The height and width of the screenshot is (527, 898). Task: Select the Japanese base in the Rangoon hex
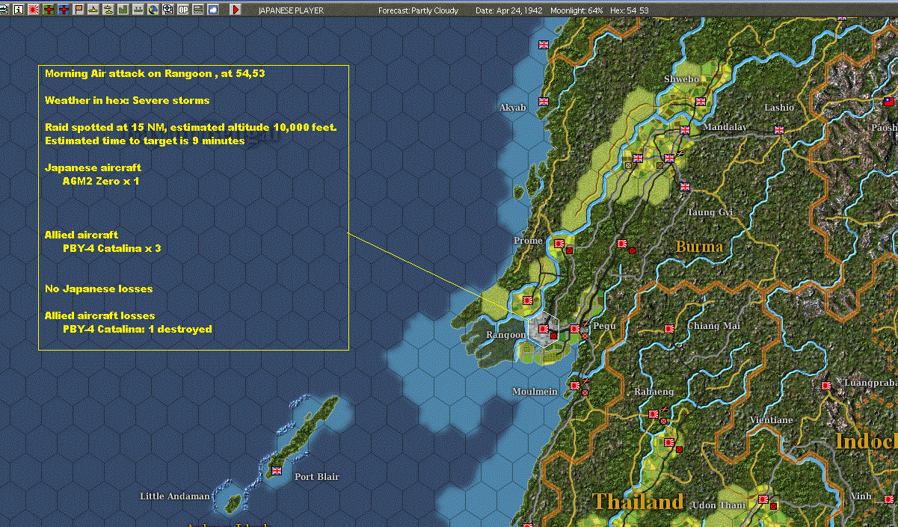pyautogui.click(x=544, y=329)
